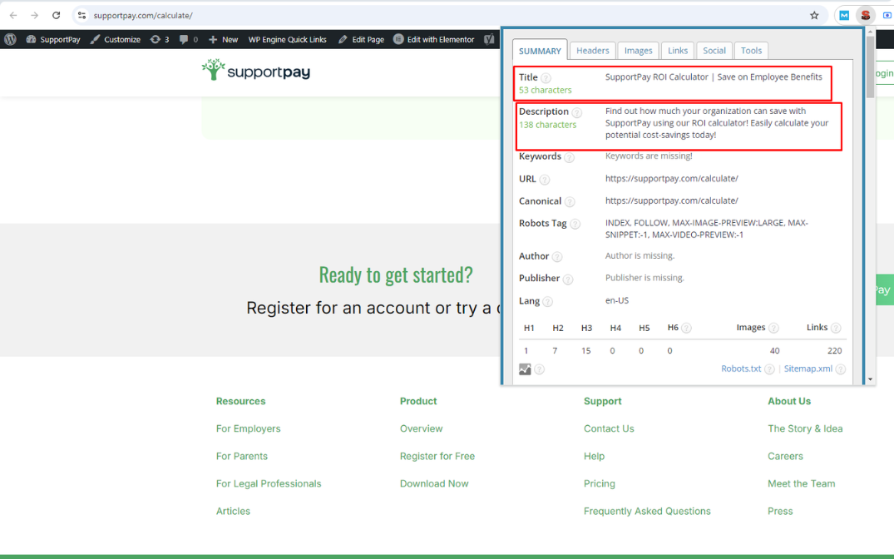The image size is (894, 559).
Task: Switch to the Headers tab
Action: (592, 51)
